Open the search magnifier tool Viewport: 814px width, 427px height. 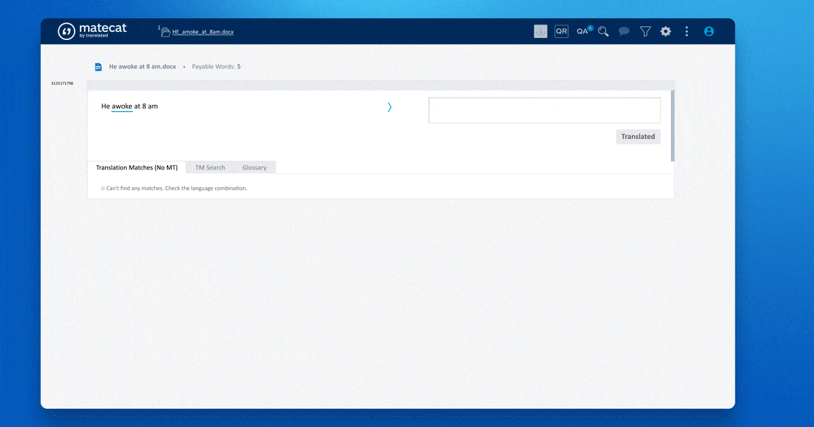coord(603,31)
